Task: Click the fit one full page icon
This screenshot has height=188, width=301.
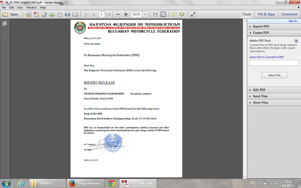Action: coord(163,14)
